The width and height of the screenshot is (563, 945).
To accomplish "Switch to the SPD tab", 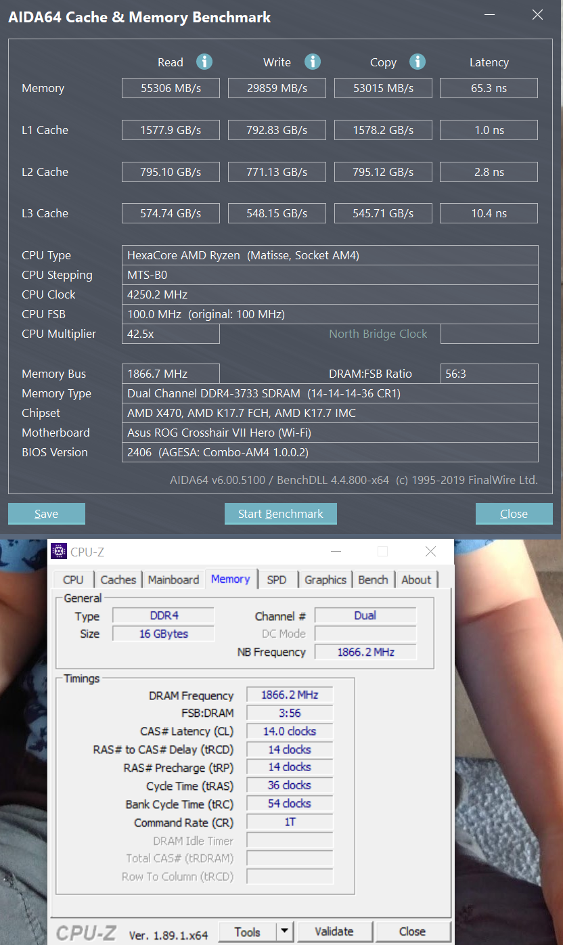I will click(x=276, y=579).
